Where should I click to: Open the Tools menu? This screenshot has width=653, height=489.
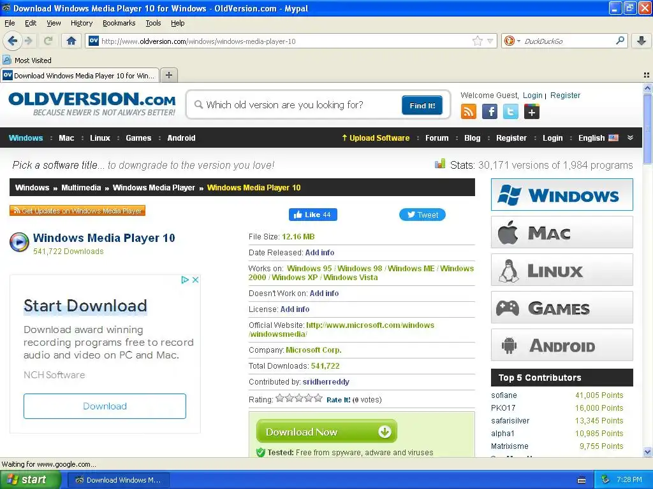[153, 23]
